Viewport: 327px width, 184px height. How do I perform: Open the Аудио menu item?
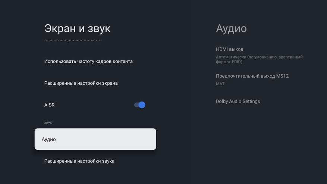click(x=95, y=139)
